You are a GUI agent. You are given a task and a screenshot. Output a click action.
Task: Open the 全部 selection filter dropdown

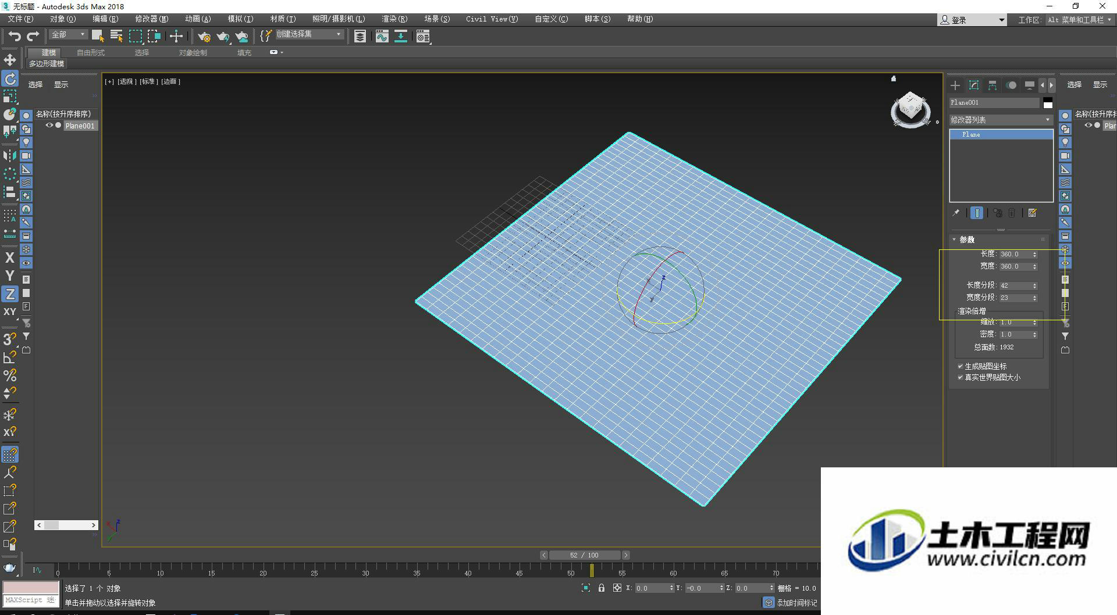point(69,35)
